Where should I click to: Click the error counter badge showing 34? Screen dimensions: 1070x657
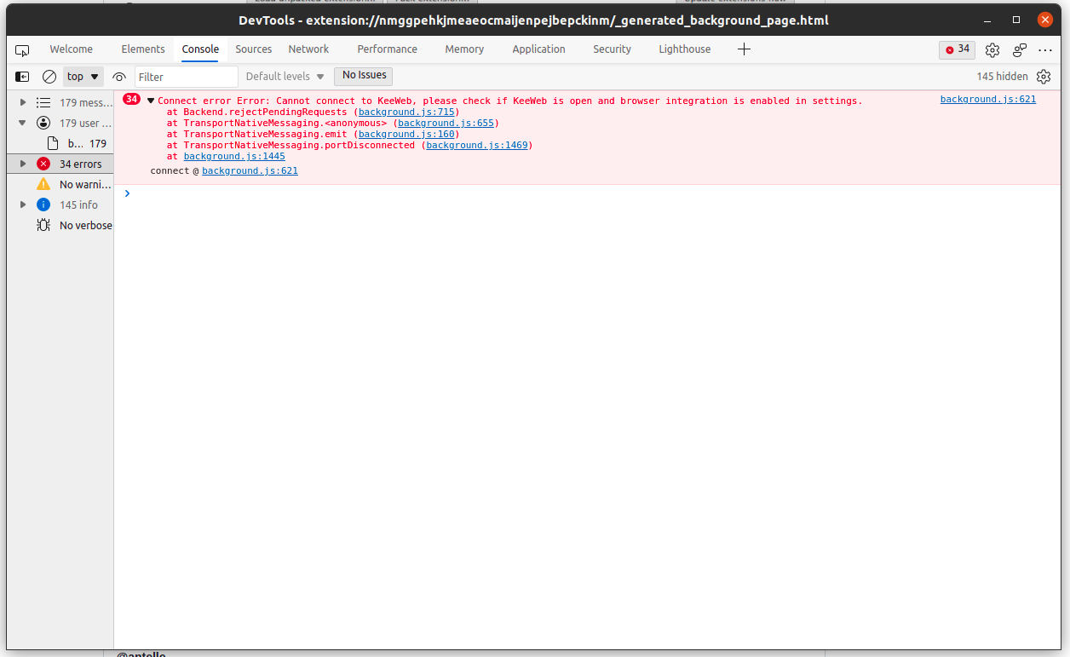(x=956, y=49)
